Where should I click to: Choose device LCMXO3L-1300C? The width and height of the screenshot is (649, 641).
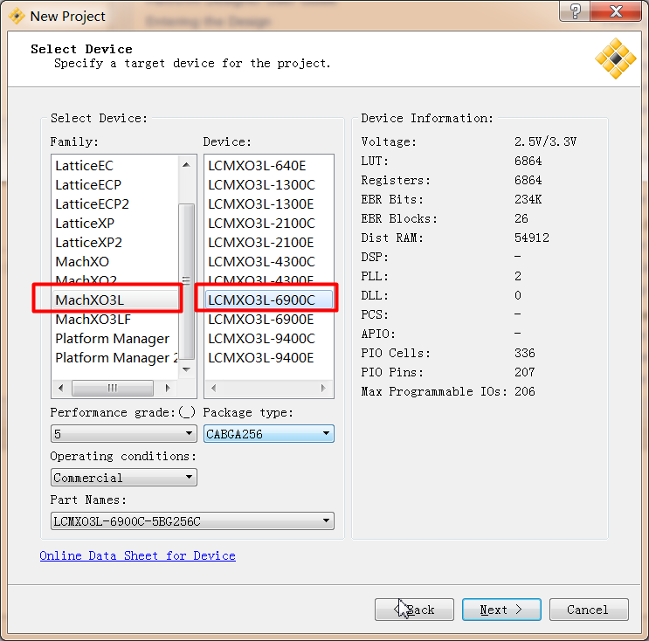coord(261,184)
